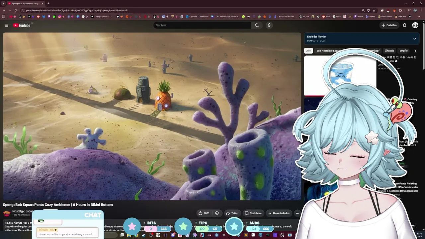
Task: Open the todo bookmark
Action: click(x=337, y=17)
